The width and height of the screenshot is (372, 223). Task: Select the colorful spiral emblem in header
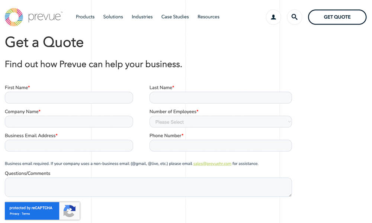(x=14, y=17)
